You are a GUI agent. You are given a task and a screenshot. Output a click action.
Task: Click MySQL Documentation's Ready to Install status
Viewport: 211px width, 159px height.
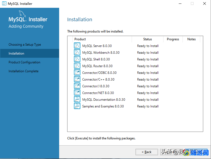click(x=148, y=100)
